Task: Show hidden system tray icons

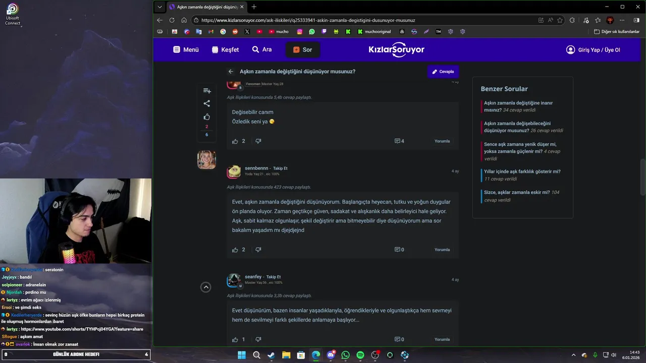Action: pos(573,355)
